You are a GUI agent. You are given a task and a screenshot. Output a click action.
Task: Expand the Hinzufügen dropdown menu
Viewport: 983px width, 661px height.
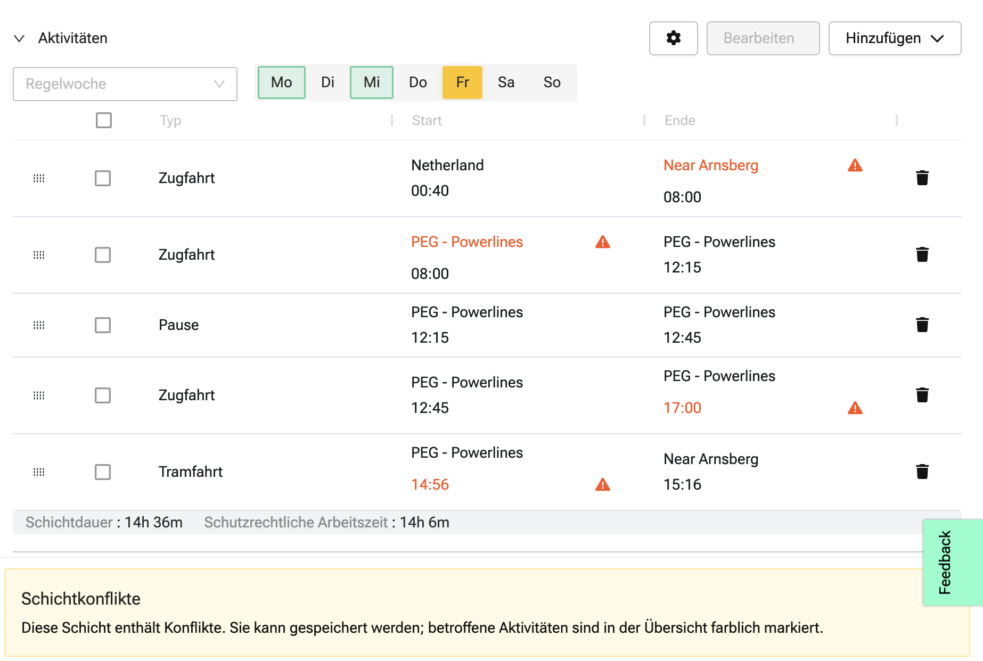click(x=895, y=38)
